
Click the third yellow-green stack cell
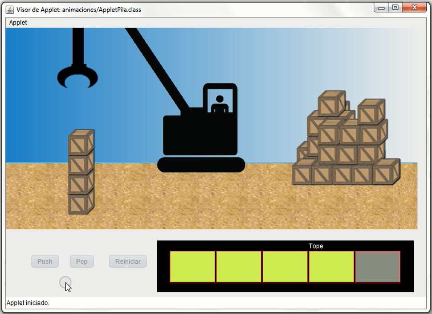285,267
